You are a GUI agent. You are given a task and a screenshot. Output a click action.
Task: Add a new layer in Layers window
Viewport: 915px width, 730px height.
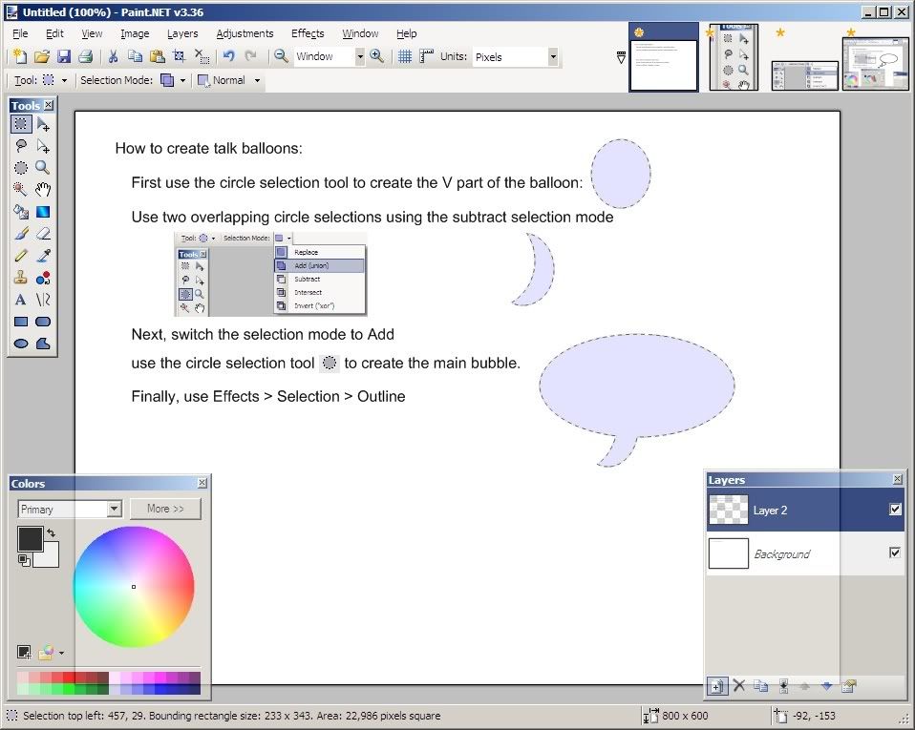click(717, 686)
